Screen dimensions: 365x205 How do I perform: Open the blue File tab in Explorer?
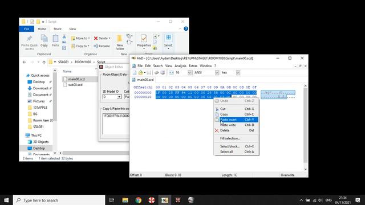click(27, 29)
